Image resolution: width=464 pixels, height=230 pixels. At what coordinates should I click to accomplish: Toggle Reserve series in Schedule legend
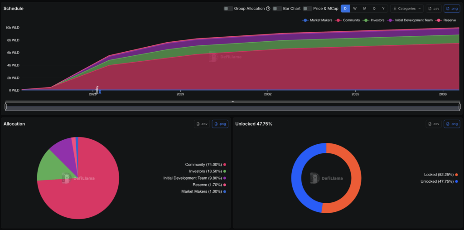click(446, 20)
